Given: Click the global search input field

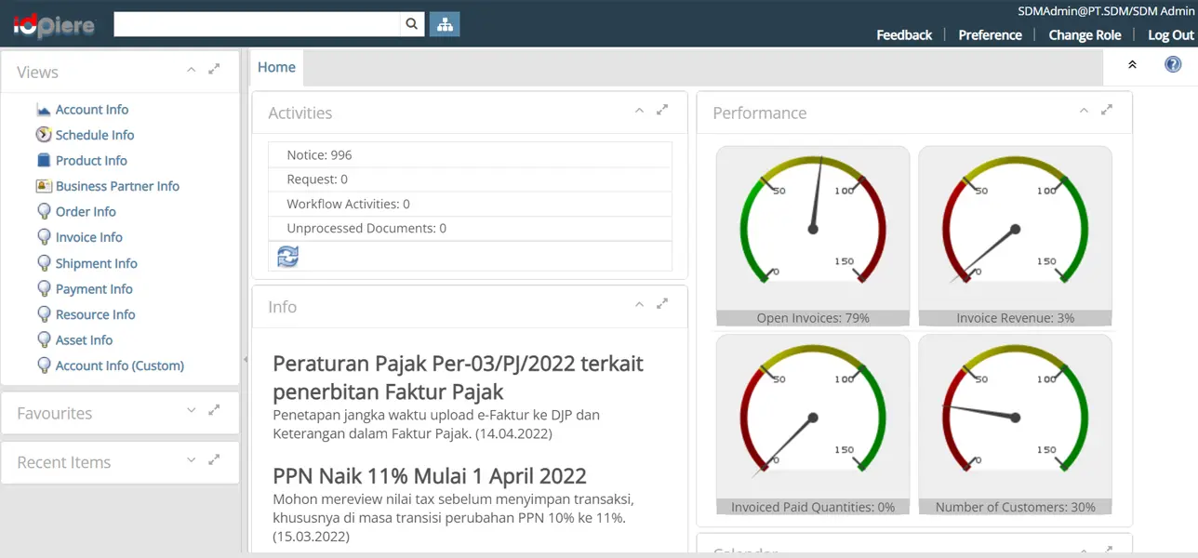Looking at the screenshot, I should (257, 25).
